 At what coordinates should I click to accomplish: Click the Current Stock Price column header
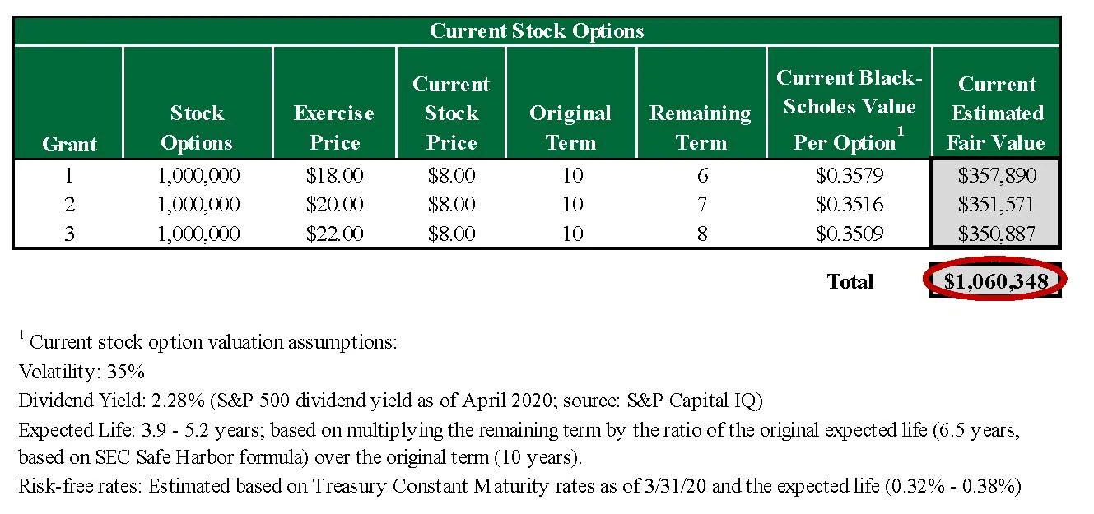tap(451, 113)
